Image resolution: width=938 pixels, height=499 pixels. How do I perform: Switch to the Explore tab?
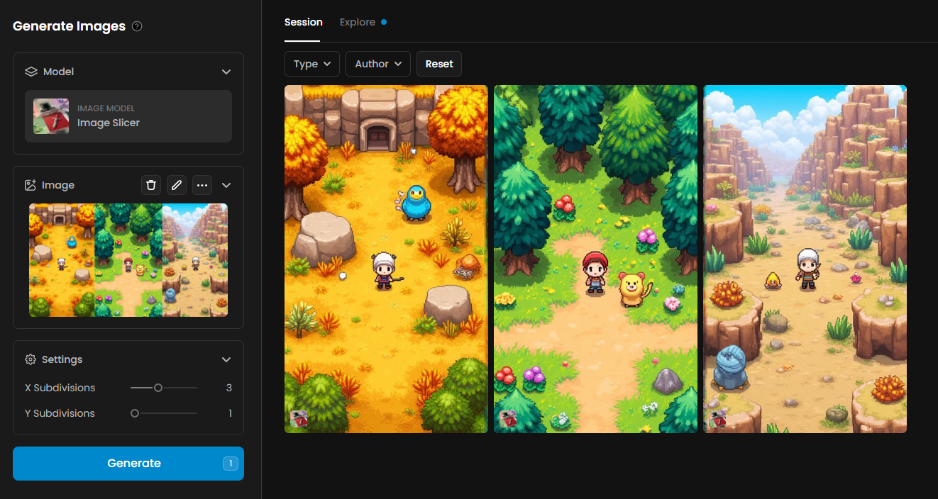point(358,22)
